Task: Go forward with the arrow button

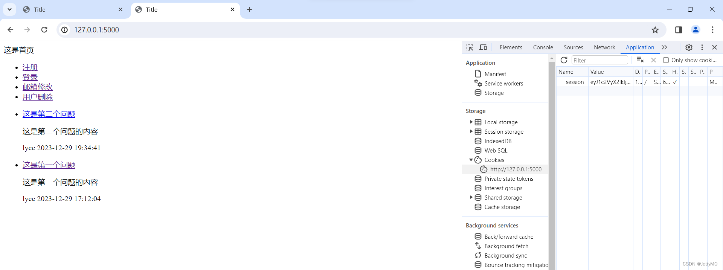Action: (x=27, y=30)
